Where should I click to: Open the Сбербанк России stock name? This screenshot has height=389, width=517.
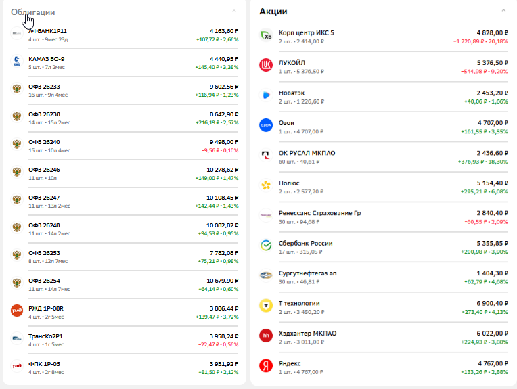[x=306, y=243]
